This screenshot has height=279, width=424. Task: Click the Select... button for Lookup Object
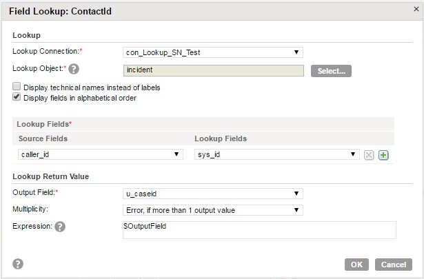[x=331, y=71]
